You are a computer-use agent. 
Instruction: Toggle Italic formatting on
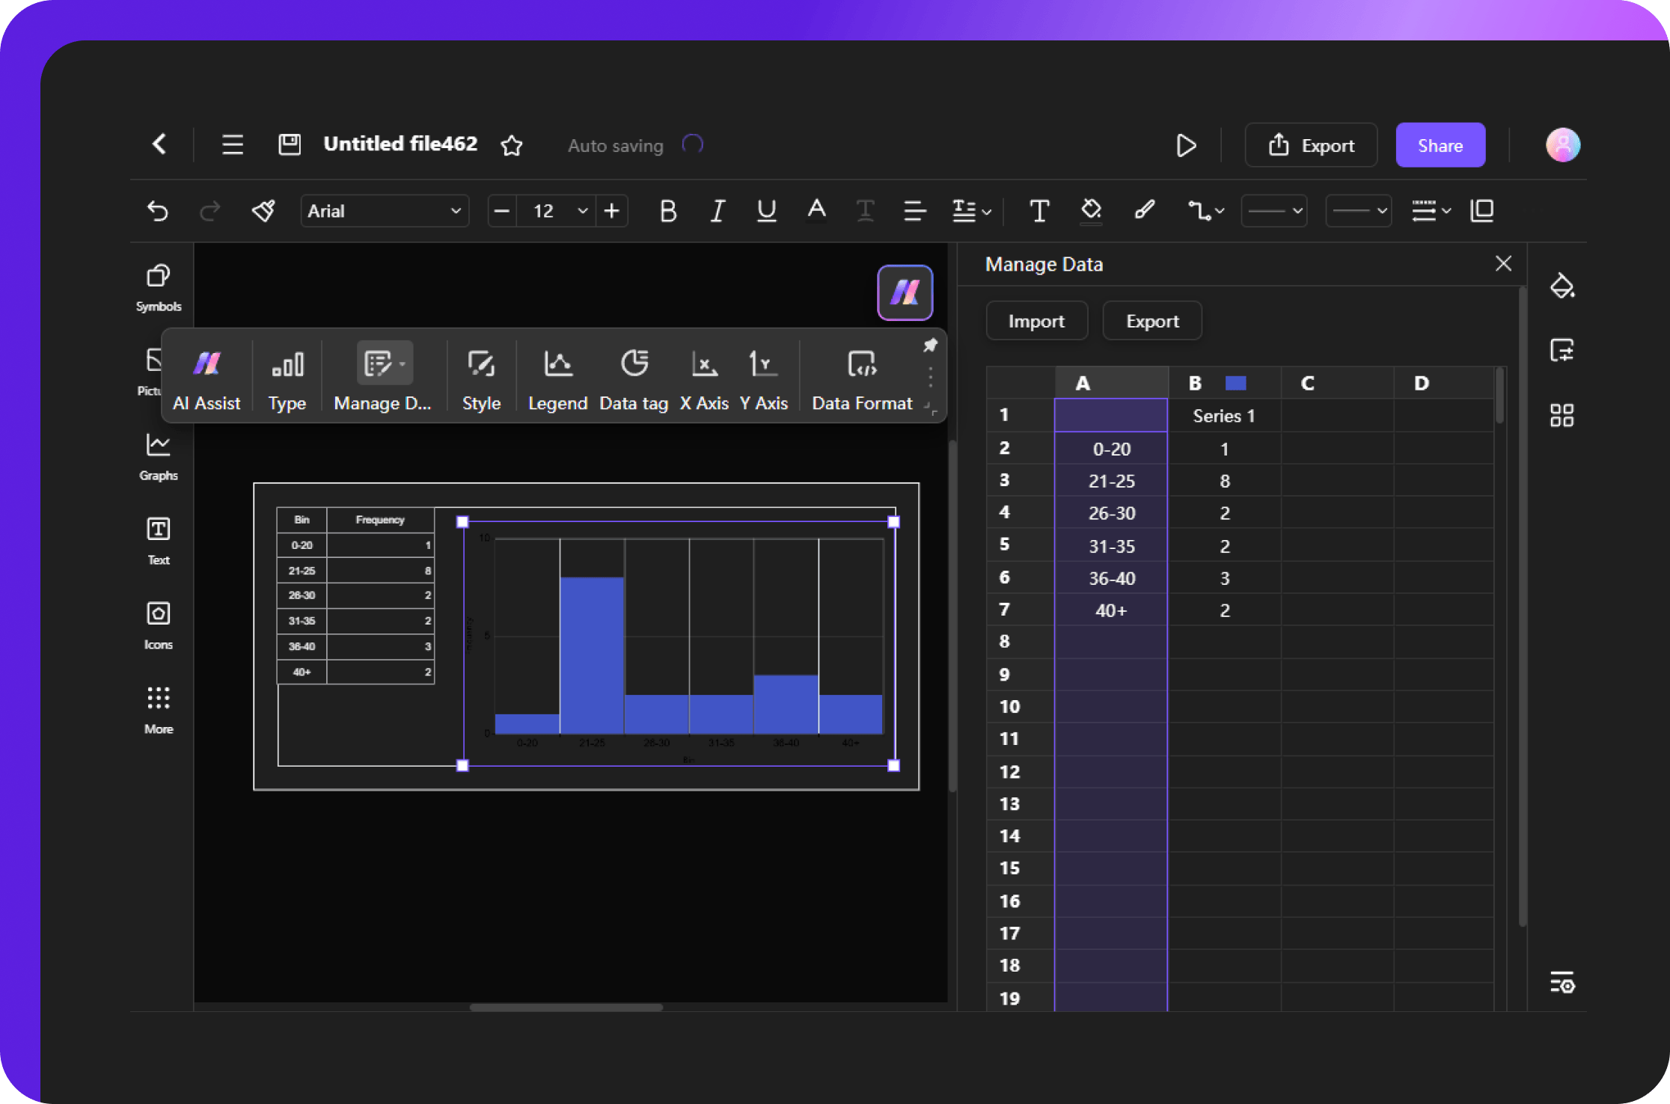[x=716, y=211]
